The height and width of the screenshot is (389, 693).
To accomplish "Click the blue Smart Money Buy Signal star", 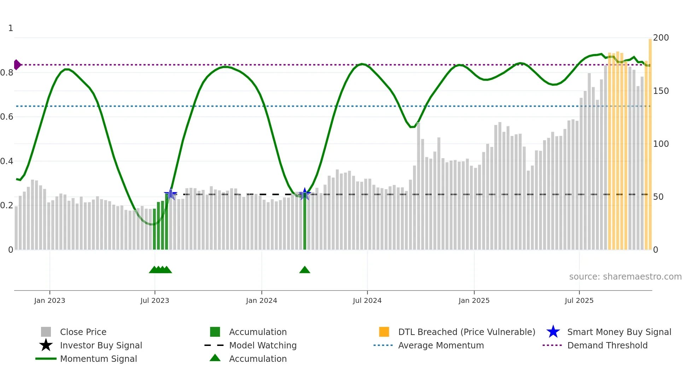I will pos(553,332).
